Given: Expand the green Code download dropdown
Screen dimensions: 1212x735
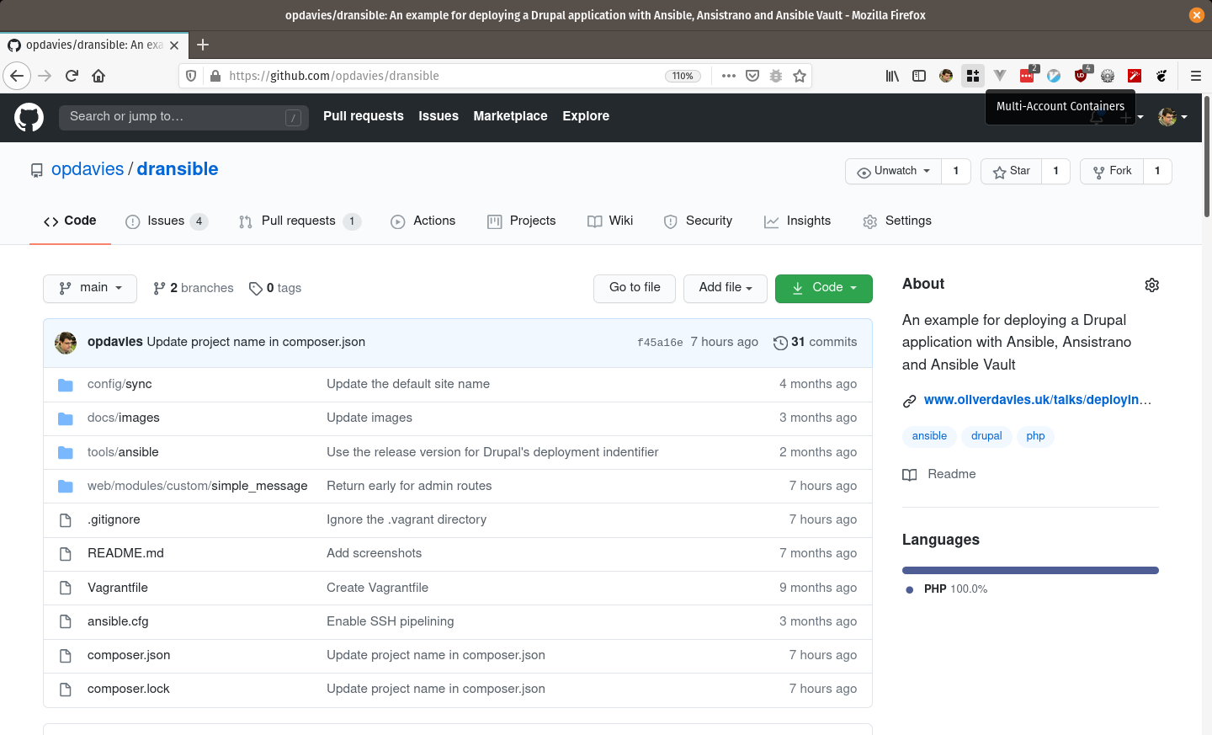Looking at the screenshot, I should click(x=823, y=288).
